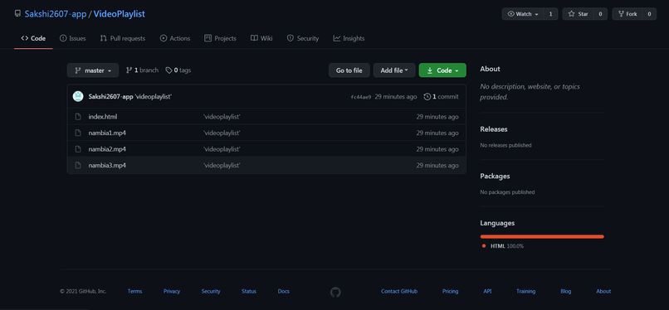Click the HTML 100.0% language entry
Screen dimensions: 669x310
(503, 246)
